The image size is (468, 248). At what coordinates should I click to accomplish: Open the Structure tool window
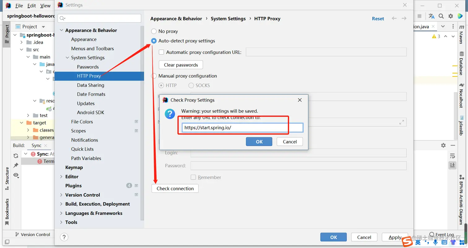point(7,179)
